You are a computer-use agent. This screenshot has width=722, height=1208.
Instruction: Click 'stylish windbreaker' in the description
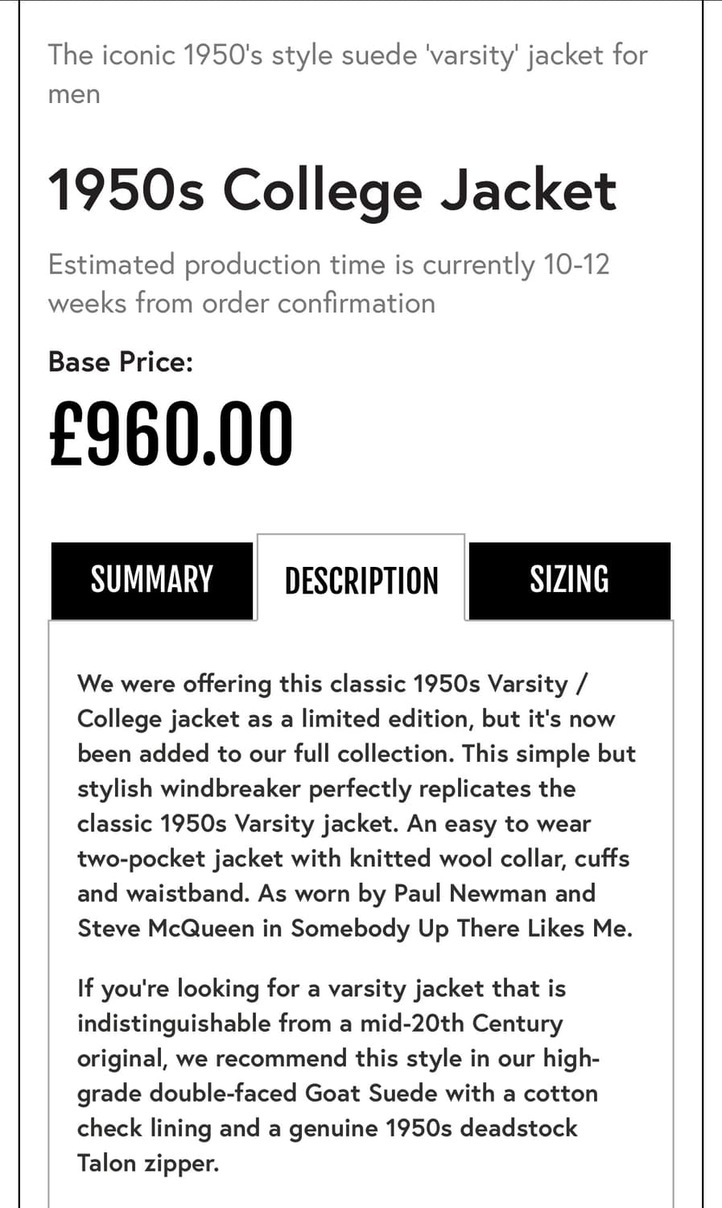tap(189, 788)
